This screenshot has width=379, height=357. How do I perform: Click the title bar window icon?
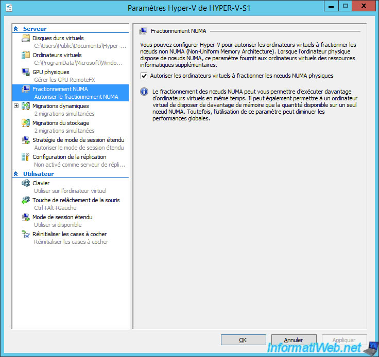[x=9, y=8]
